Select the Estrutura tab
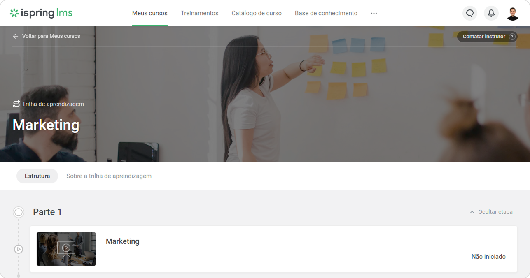This screenshot has width=530, height=278. [x=37, y=176]
